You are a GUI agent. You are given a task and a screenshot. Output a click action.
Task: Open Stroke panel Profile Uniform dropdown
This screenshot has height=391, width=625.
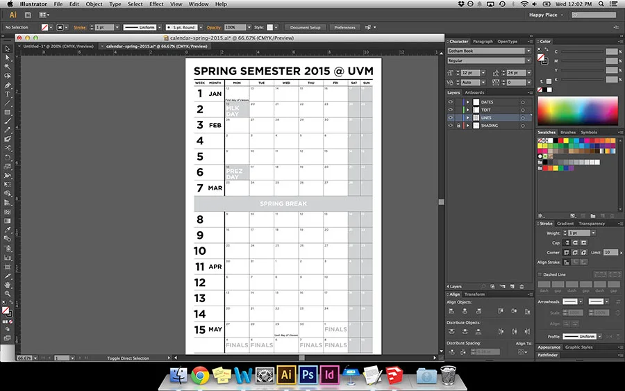click(x=599, y=336)
